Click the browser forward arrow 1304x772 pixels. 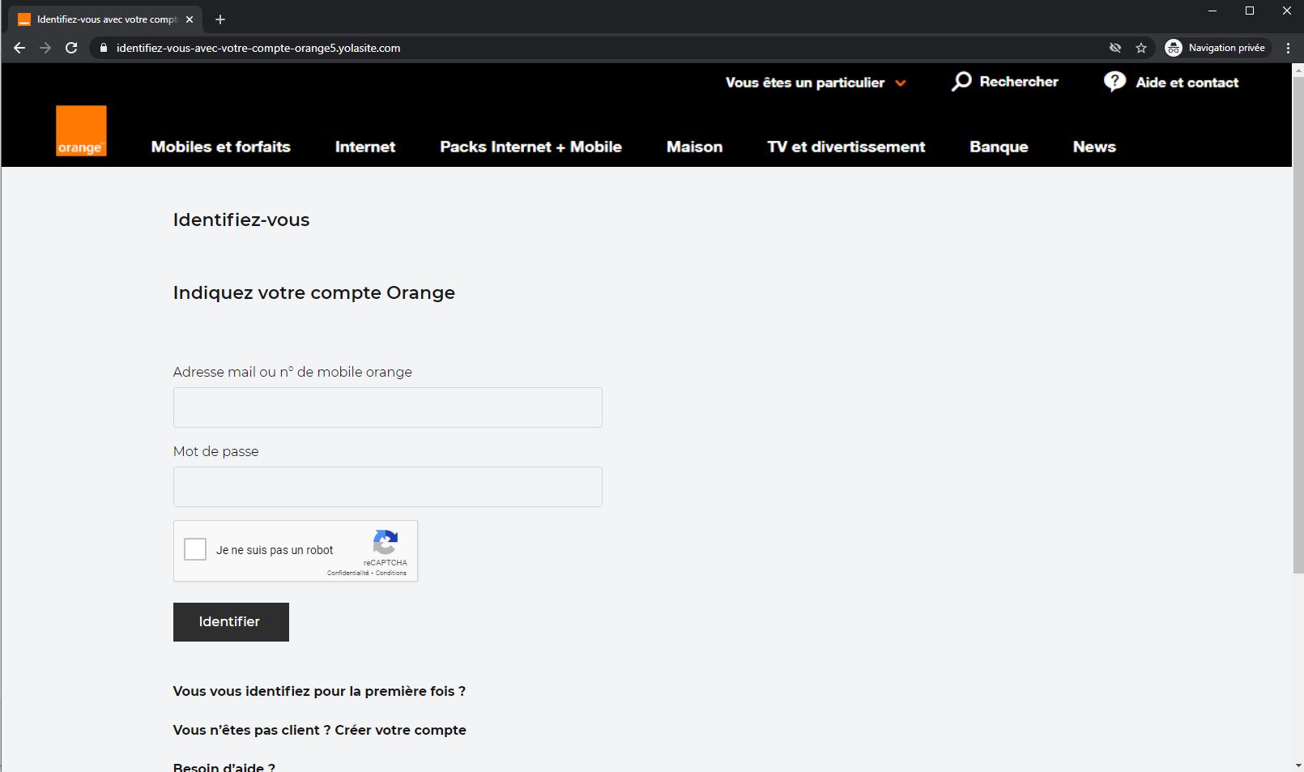[45, 48]
